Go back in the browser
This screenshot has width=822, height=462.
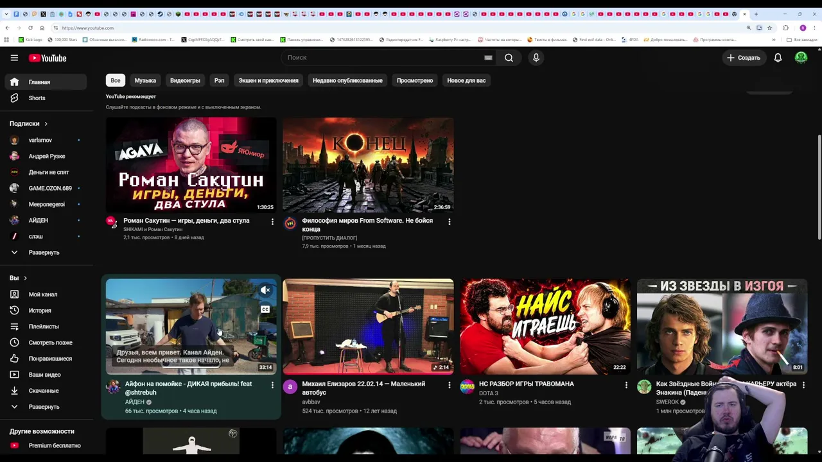coord(7,28)
